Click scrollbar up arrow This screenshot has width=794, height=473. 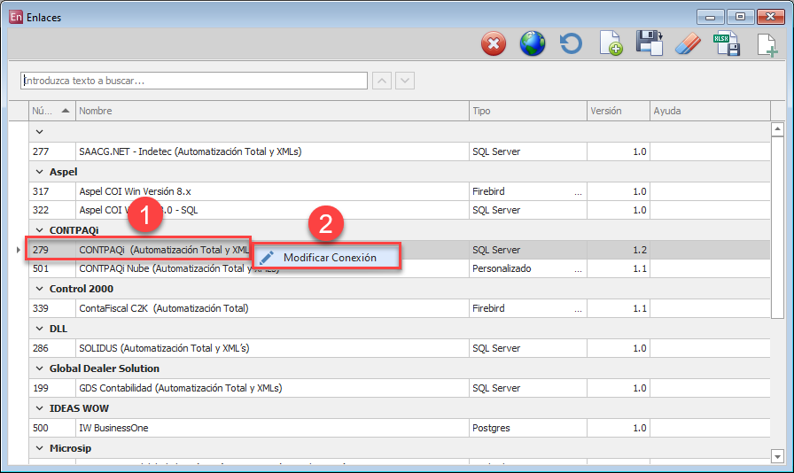[777, 129]
